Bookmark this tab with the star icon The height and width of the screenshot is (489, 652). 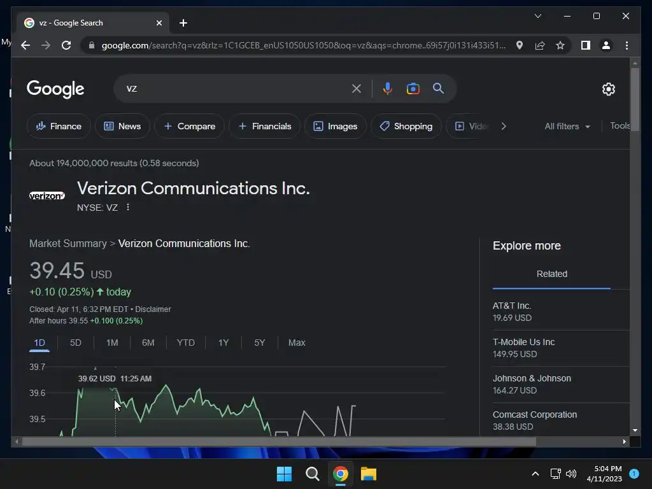click(560, 45)
